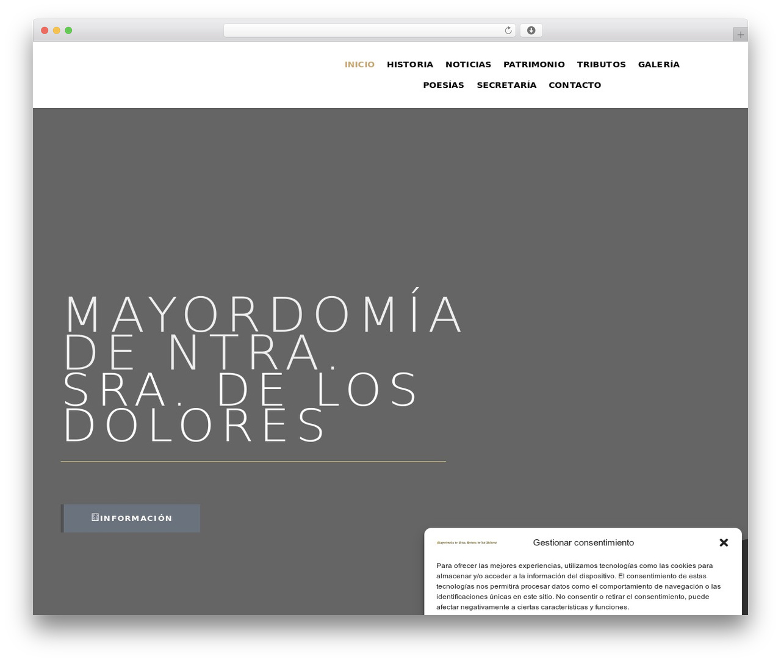Focus the browser address bar

coord(369,31)
